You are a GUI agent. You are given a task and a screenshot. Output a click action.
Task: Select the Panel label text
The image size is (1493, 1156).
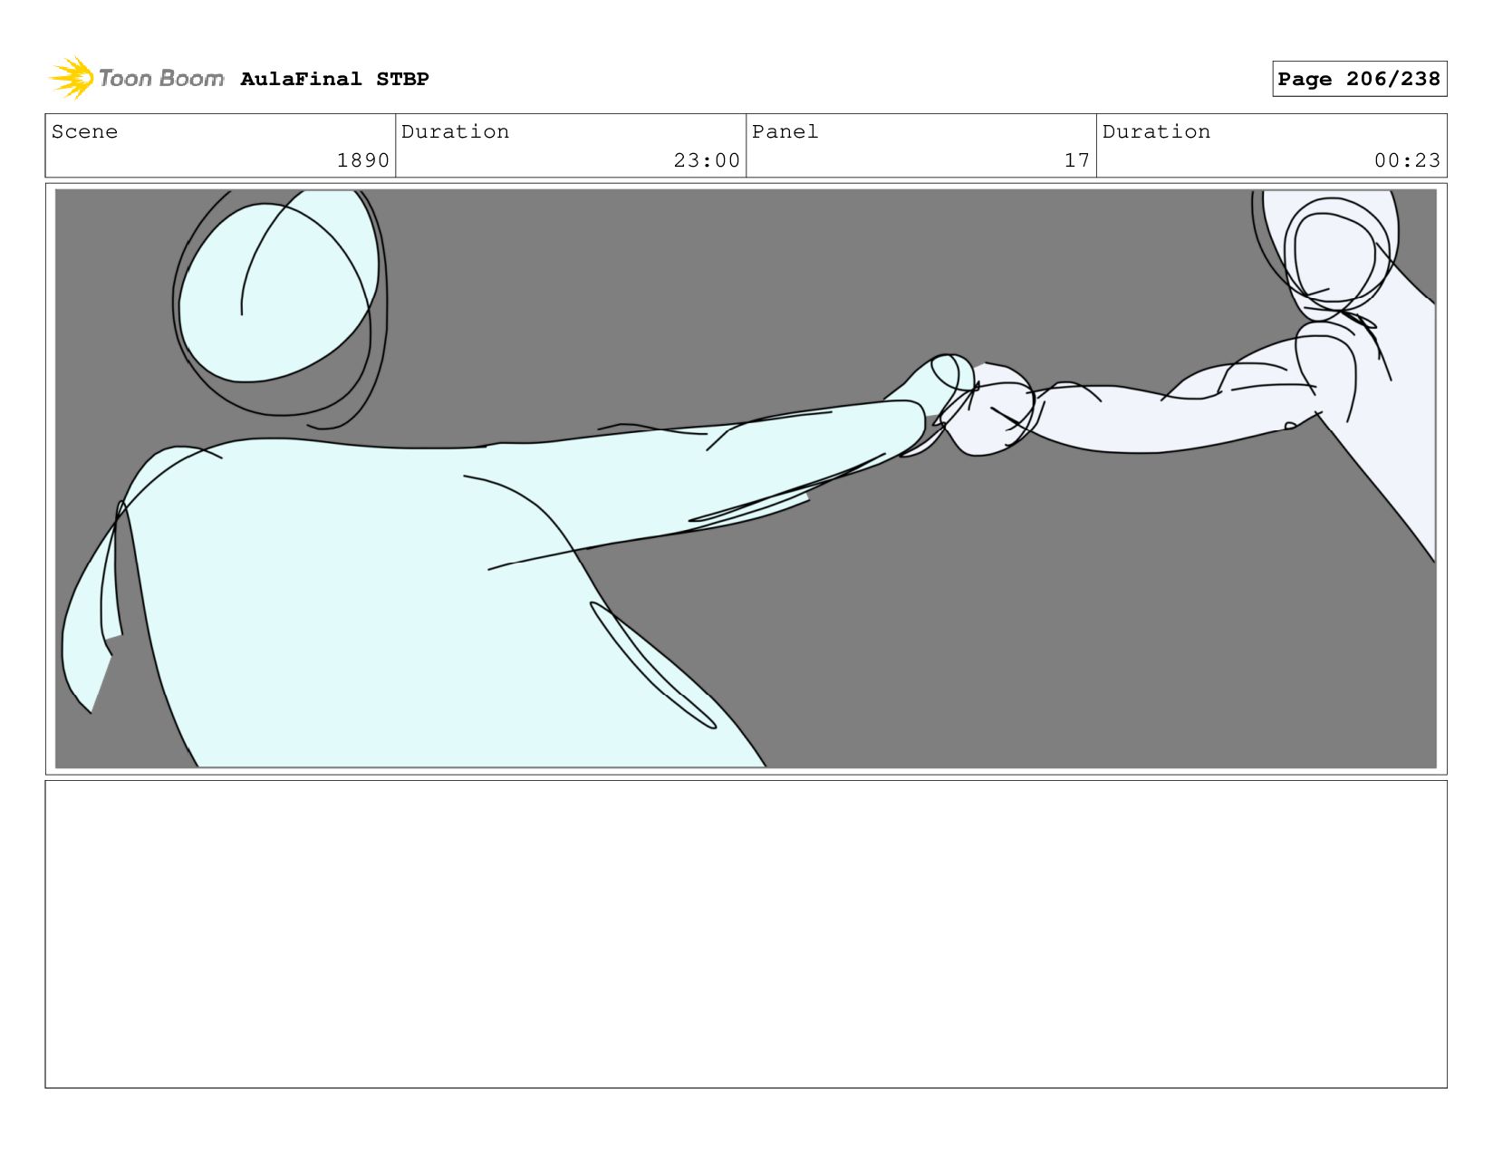785,131
